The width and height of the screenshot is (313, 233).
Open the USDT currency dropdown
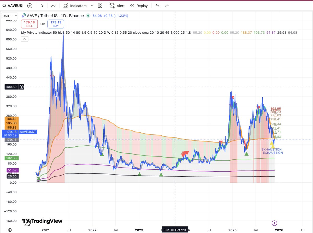[x=9, y=16]
